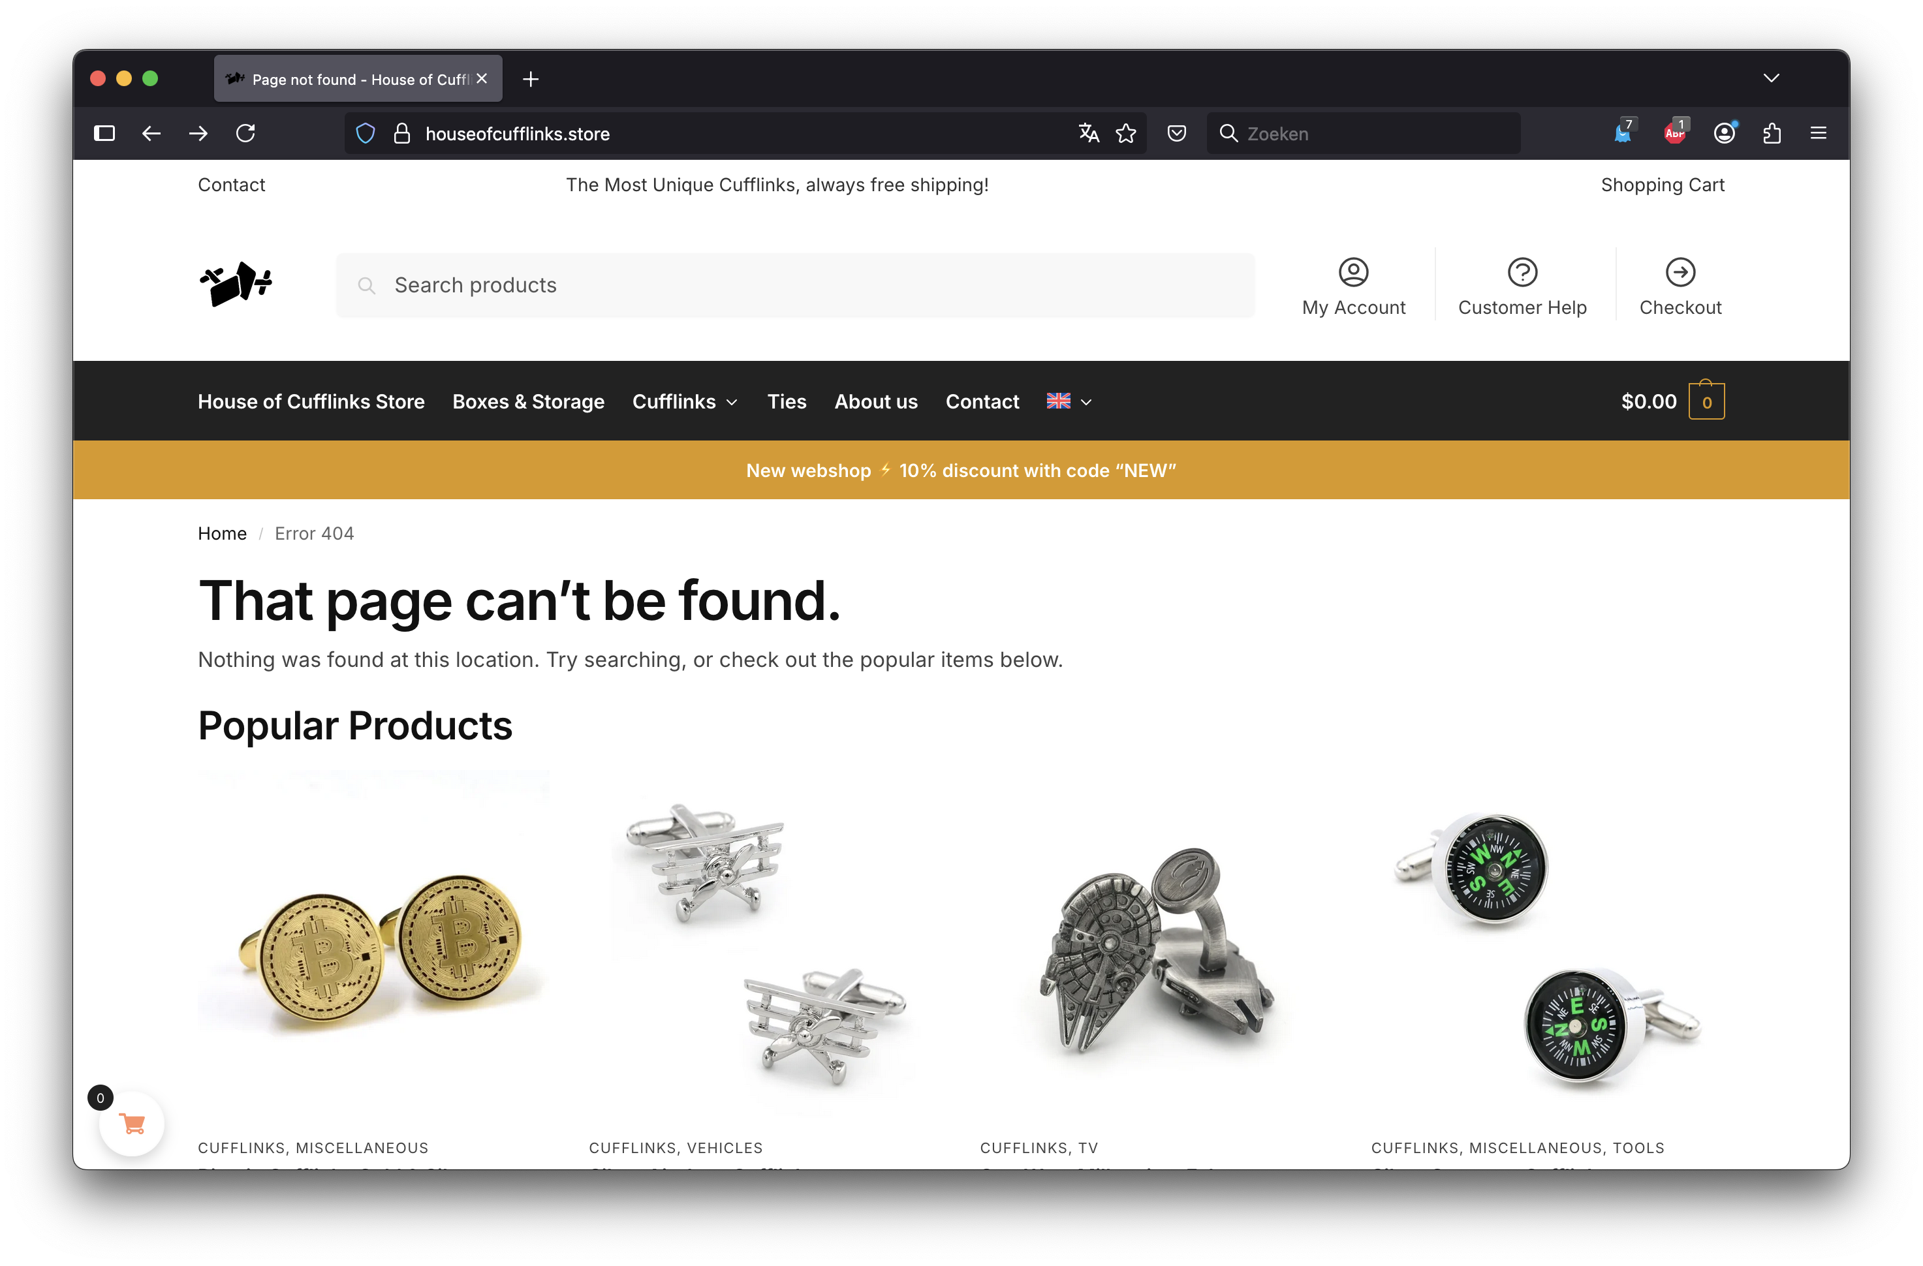Click the House of Cufflinks logo

click(235, 285)
